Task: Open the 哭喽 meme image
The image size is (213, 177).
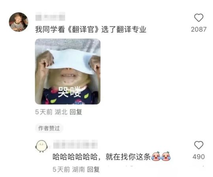Action: click(x=68, y=71)
